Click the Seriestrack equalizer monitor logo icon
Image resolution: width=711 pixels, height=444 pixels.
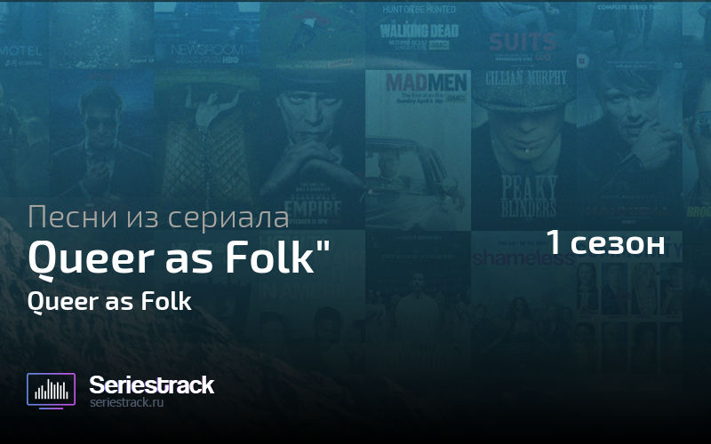(x=51, y=391)
